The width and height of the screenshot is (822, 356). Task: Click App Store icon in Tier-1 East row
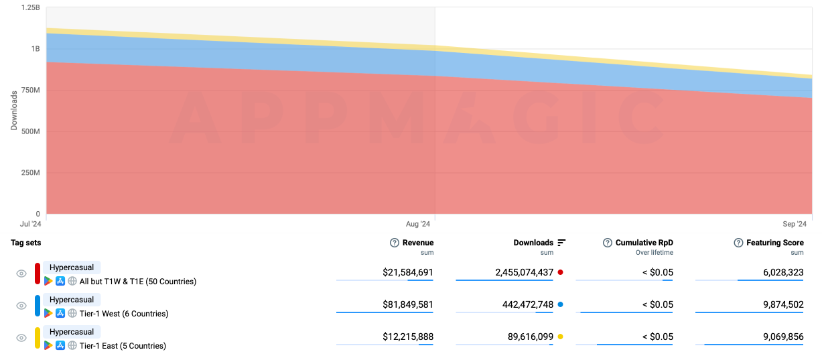(60, 345)
